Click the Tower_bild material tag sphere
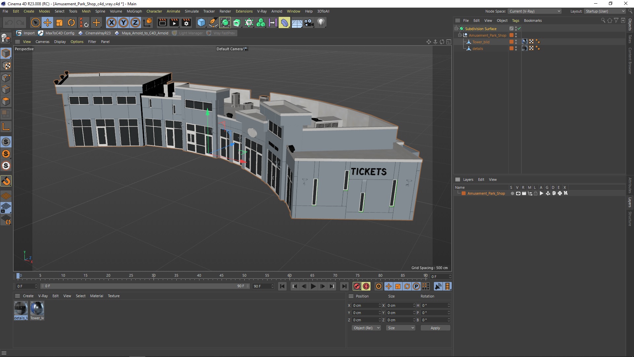The height and width of the screenshot is (357, 634). point(525,42)
